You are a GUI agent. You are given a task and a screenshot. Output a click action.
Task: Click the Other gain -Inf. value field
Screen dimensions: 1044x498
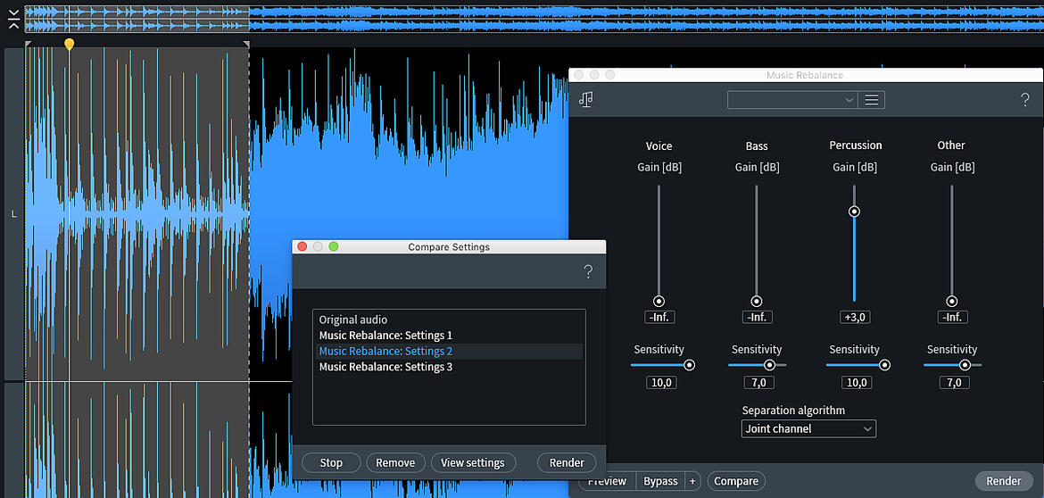pos(952,318)
